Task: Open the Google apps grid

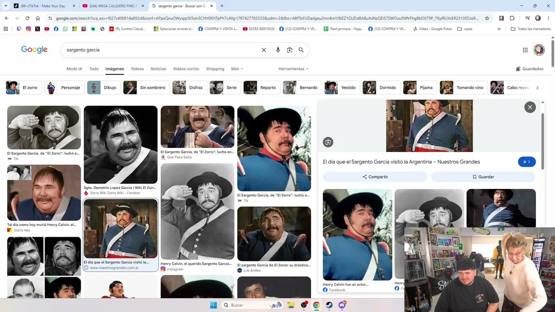Action: coord(525,50)
